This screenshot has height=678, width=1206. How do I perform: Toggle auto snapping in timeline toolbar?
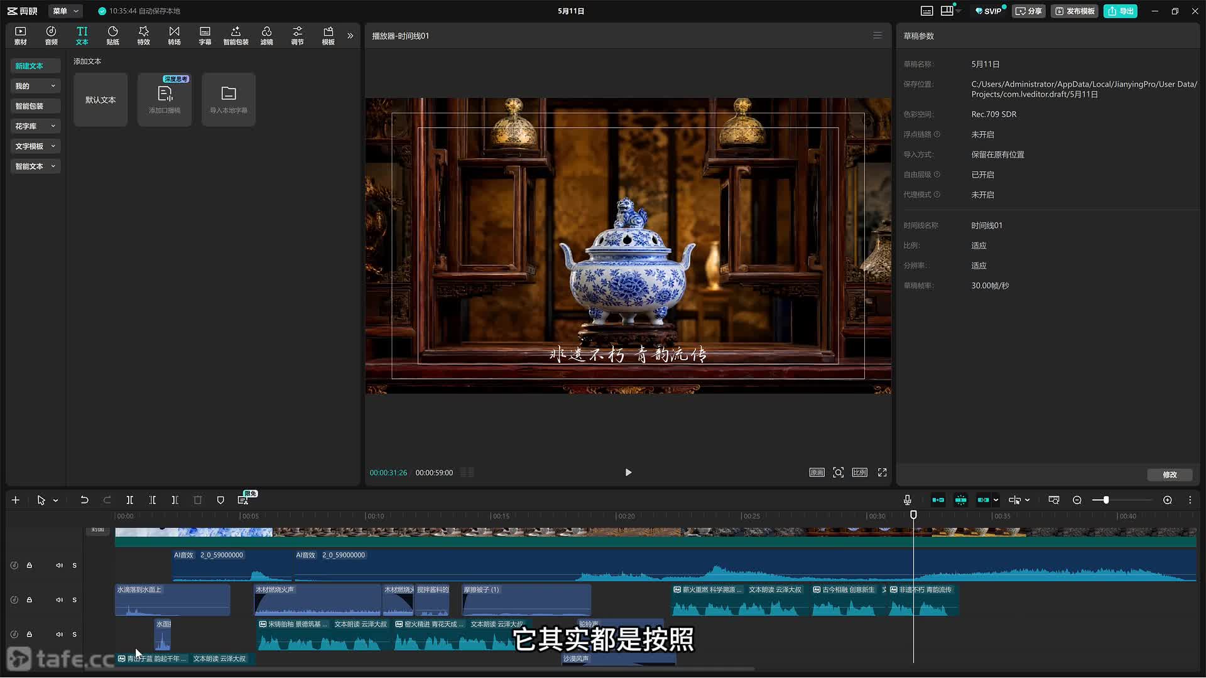pyautogui.click(x=960, y=500)
